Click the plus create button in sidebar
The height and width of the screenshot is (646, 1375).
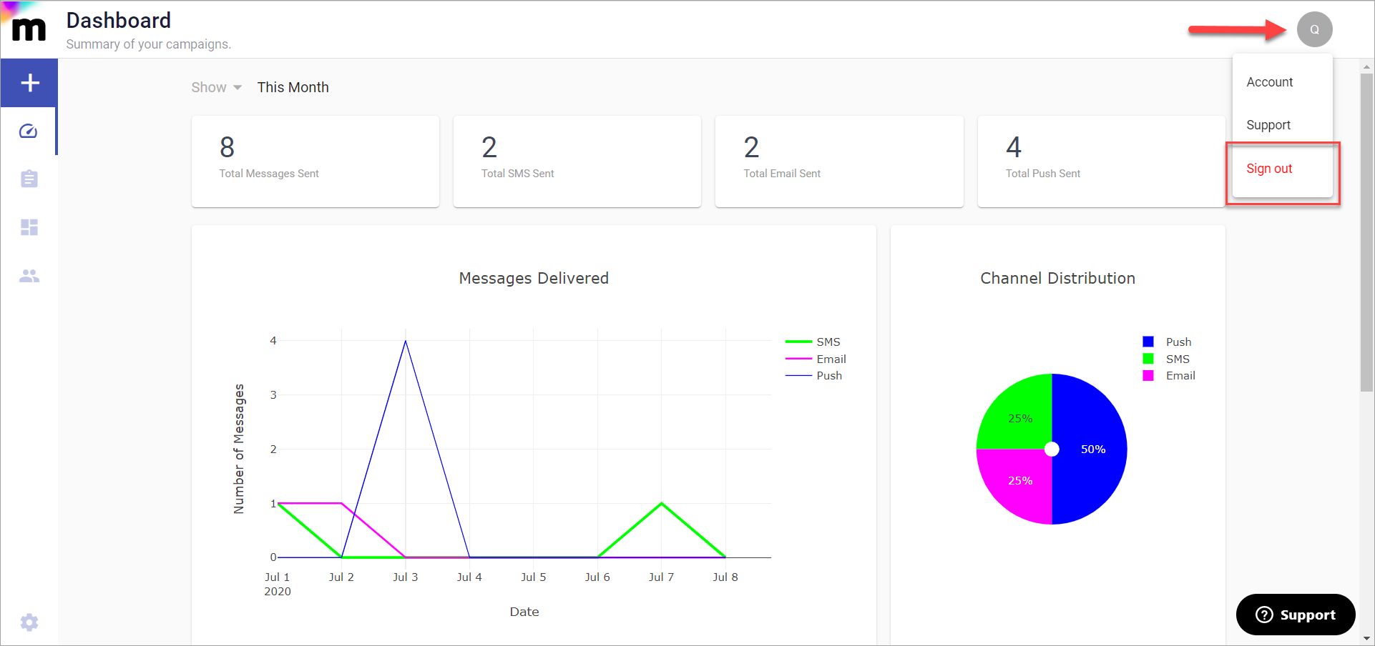click(x=29, y=83)
